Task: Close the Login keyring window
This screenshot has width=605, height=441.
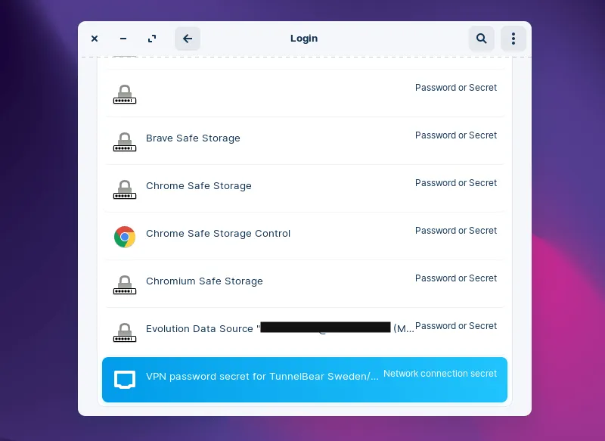Action: (95, 39)
